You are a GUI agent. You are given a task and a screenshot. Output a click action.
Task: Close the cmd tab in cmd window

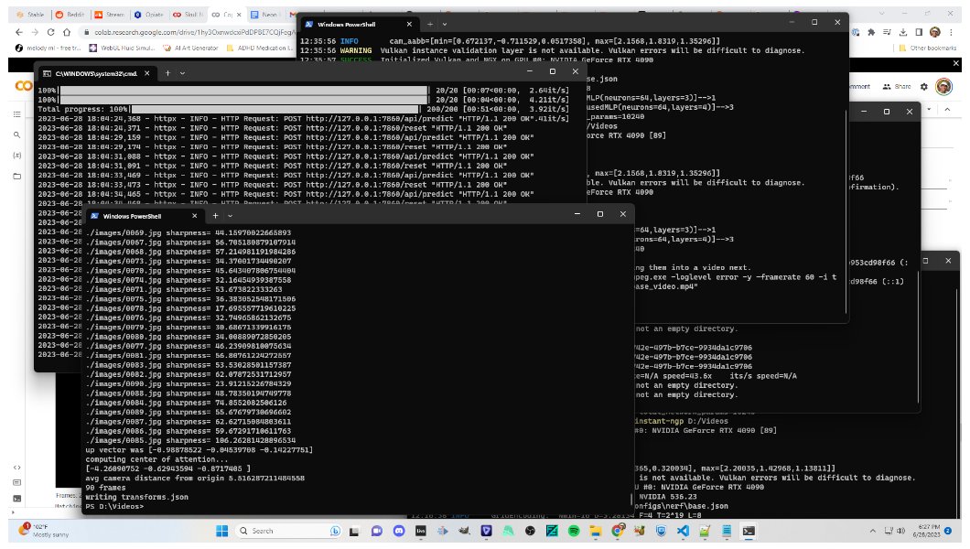[147, 73]
